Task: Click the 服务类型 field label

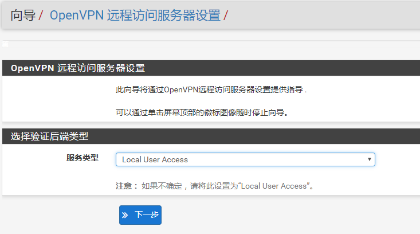Action: (x=83, y=158)
